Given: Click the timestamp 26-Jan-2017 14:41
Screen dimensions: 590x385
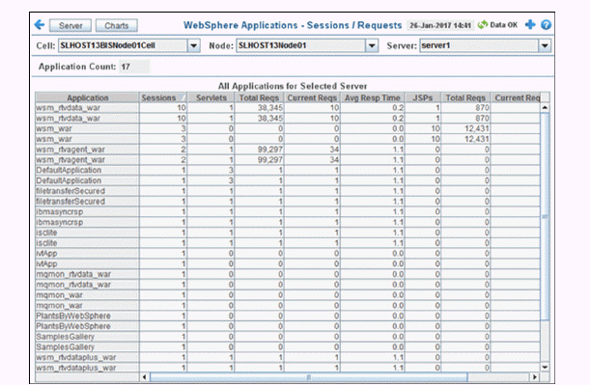Looking at the screenshot, I should point(440,25).
